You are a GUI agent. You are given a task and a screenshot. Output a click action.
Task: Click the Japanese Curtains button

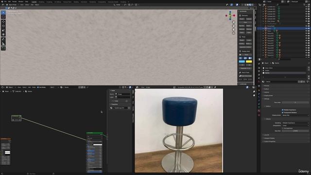coord(245,47)
